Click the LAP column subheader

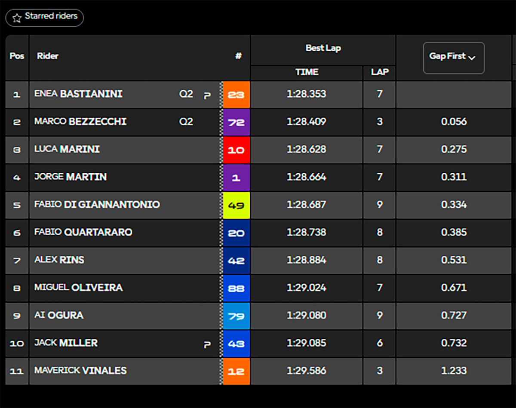380,72
